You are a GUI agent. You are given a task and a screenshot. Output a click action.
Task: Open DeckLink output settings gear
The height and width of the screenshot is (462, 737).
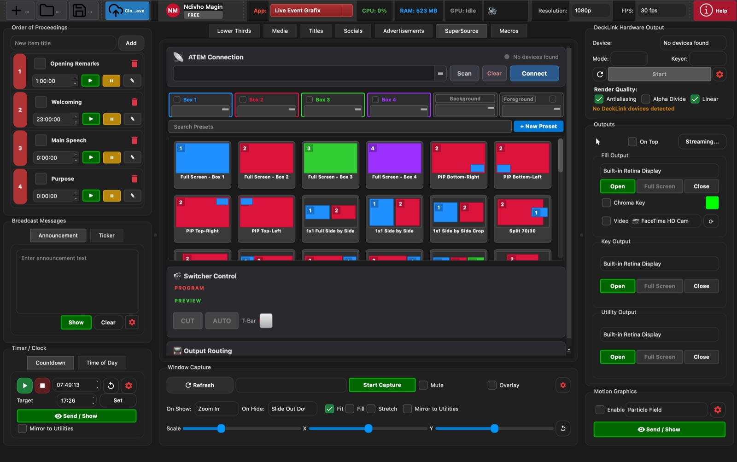(x=719, y=74)
